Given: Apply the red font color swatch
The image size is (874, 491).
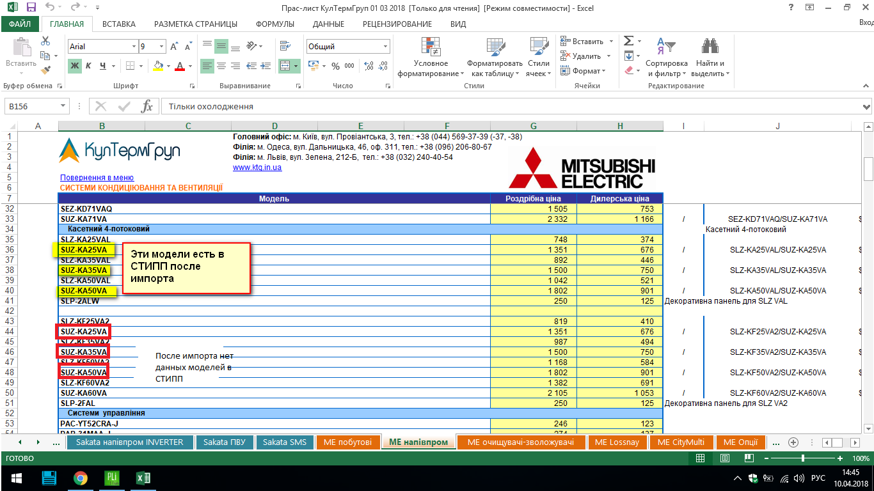Looking at the screenshot, I should (x=180, y=66).
